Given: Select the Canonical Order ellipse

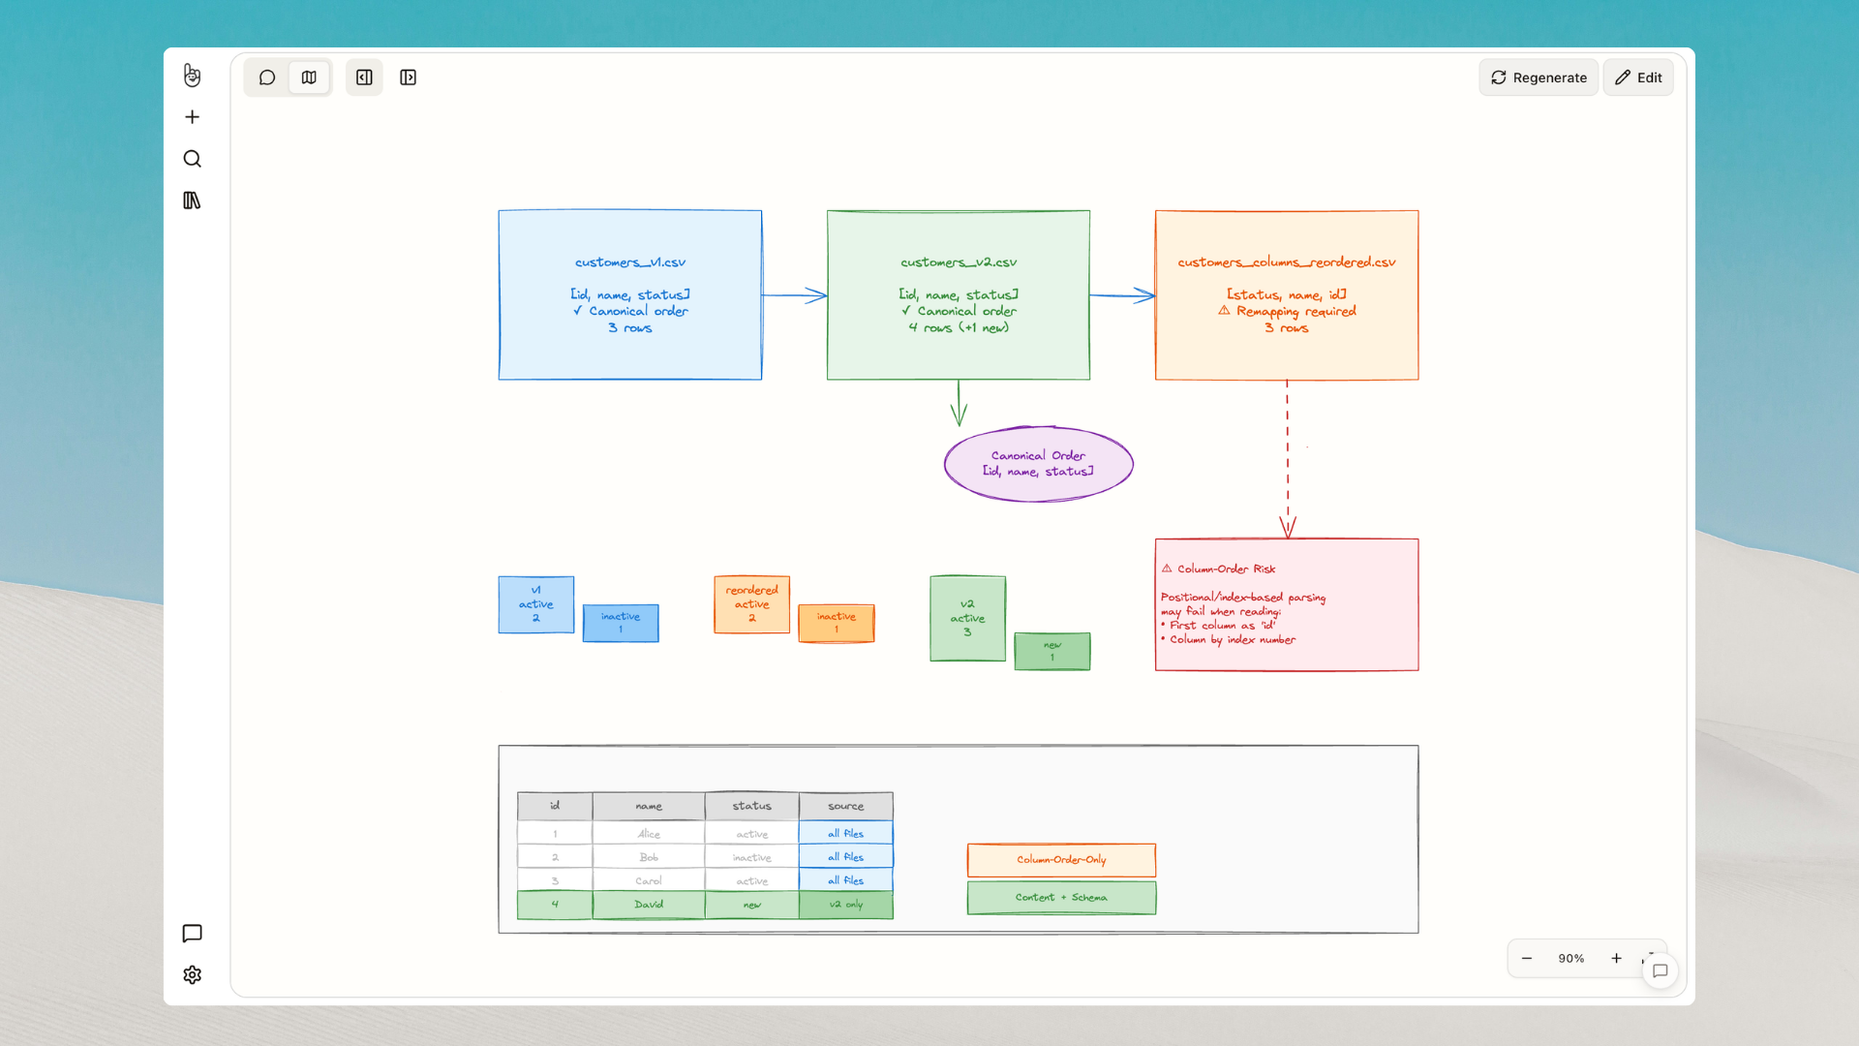Looking at the screenshot, I should click(x=1039, y=464).
